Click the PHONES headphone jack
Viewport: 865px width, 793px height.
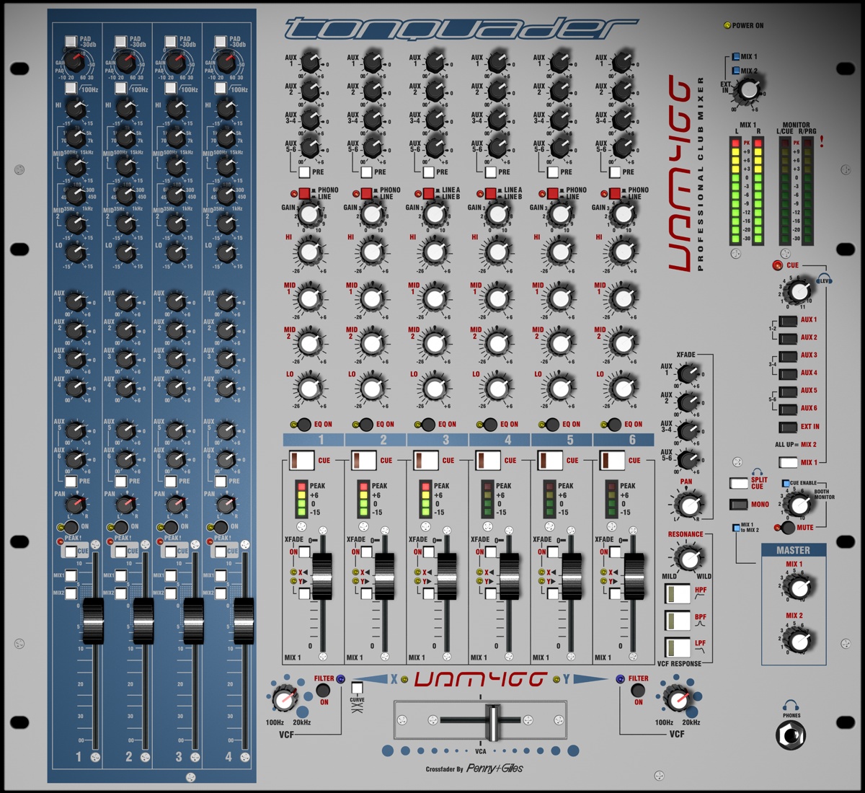[791, 735]
